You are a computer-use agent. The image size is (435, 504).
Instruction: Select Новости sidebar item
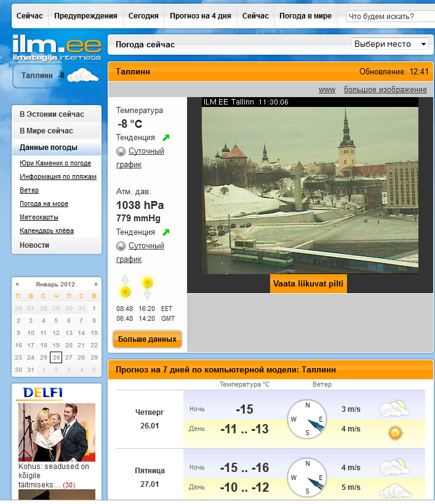coord(57,245)
